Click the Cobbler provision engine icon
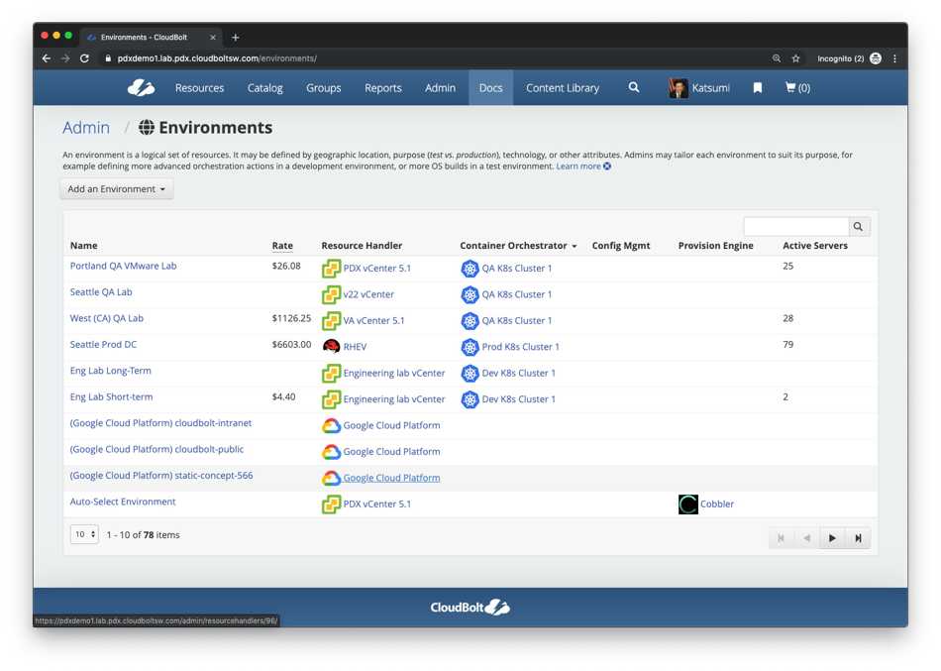The image size is (941, 671). coord(687,504)
